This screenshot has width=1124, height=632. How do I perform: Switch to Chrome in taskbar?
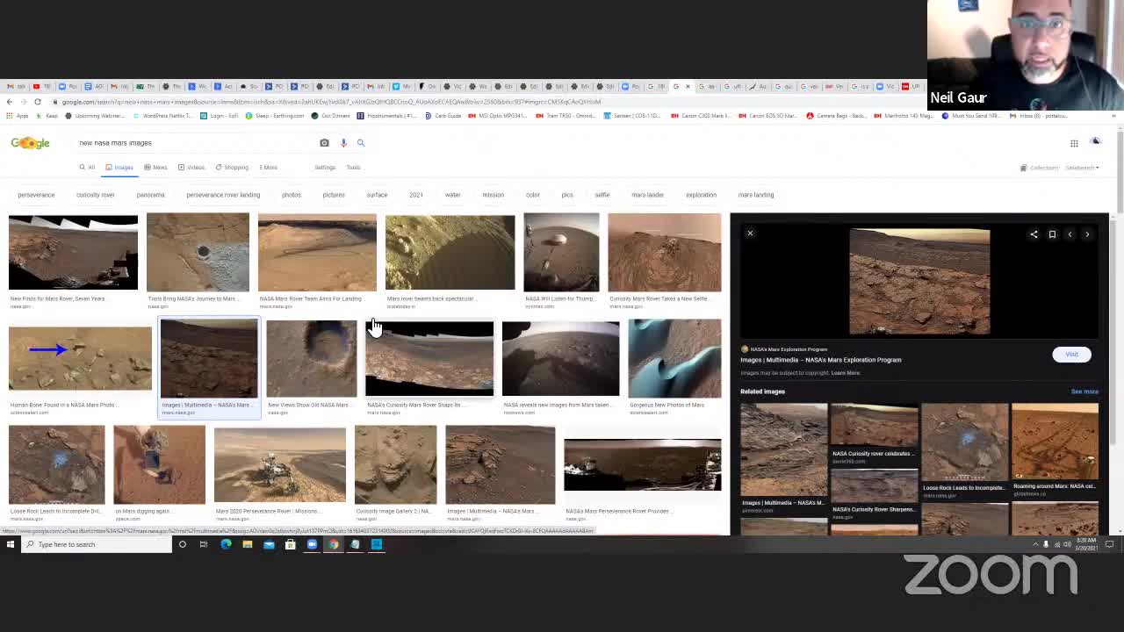(334, 544)
